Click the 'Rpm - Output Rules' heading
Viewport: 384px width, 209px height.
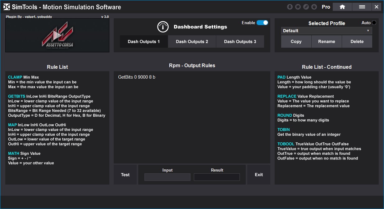(x=192, y=66)
